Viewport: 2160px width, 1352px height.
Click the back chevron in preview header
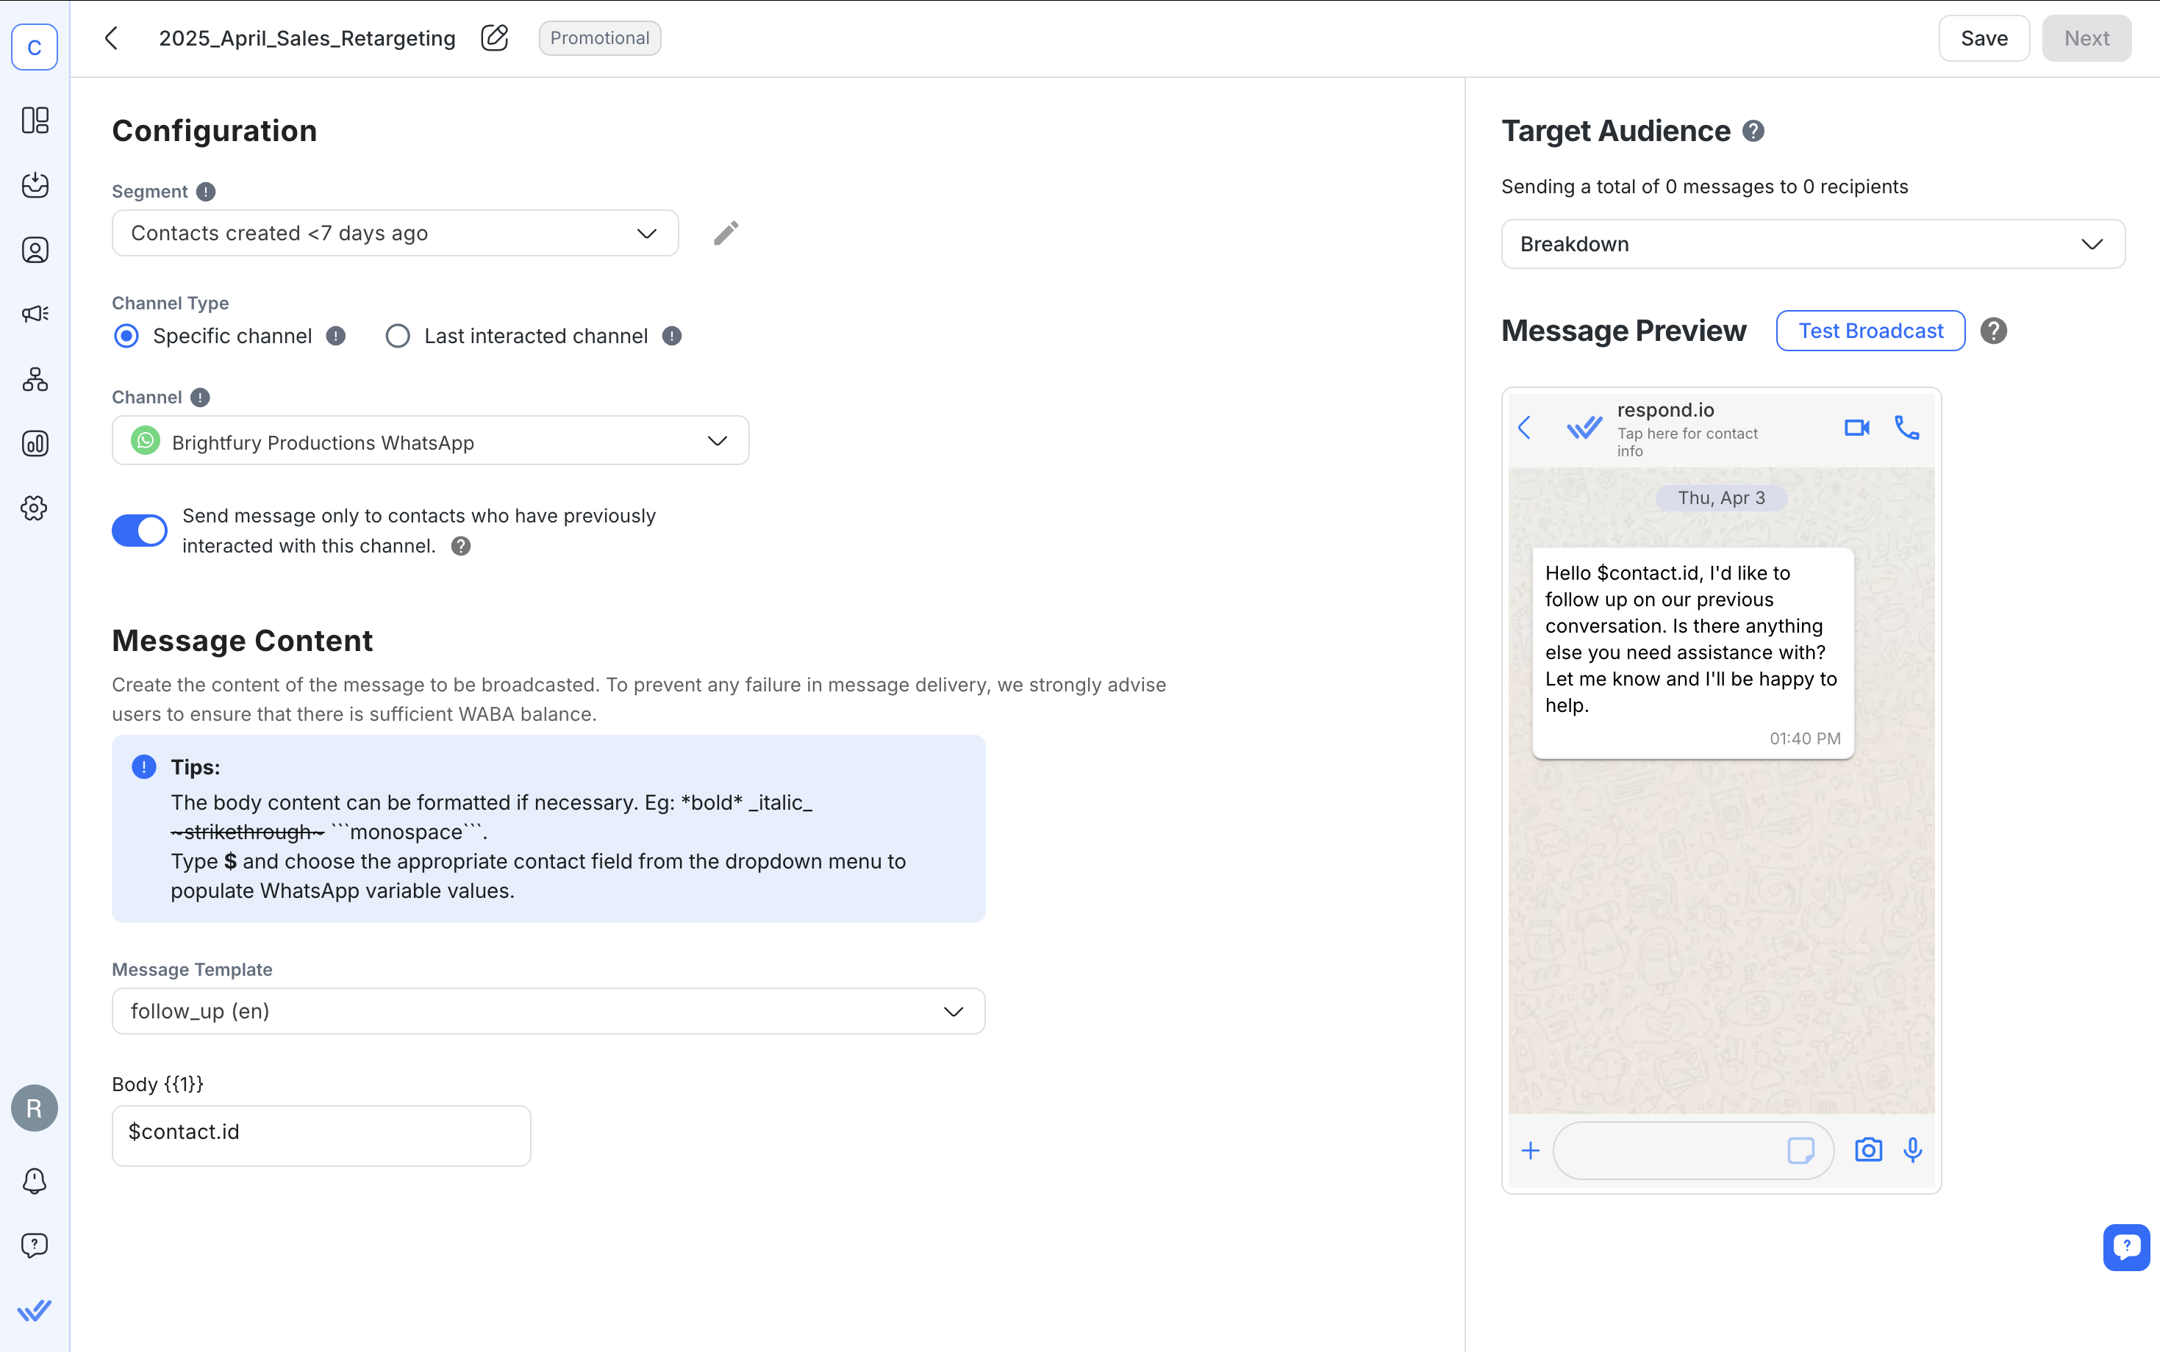[x=1525, y=428]
